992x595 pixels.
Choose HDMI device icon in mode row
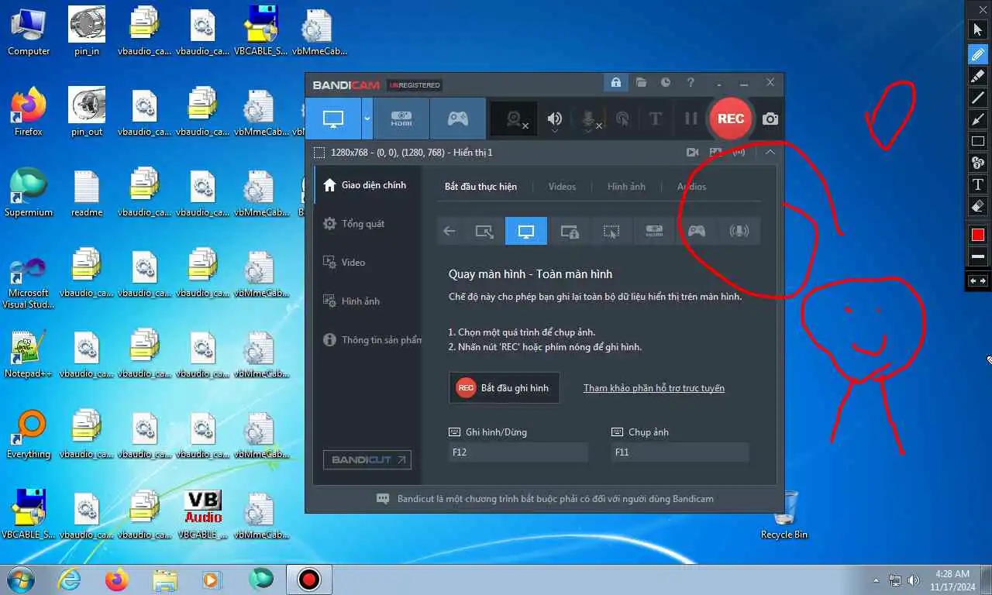tap(654, 231)
